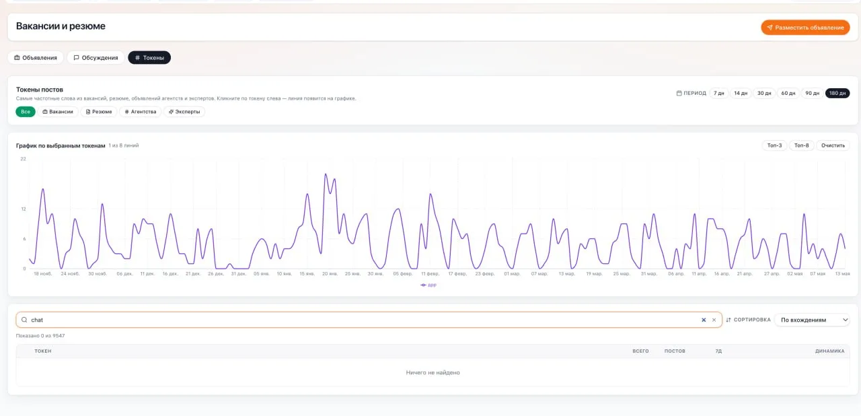Select the 30 дн period option

point(764,94)
